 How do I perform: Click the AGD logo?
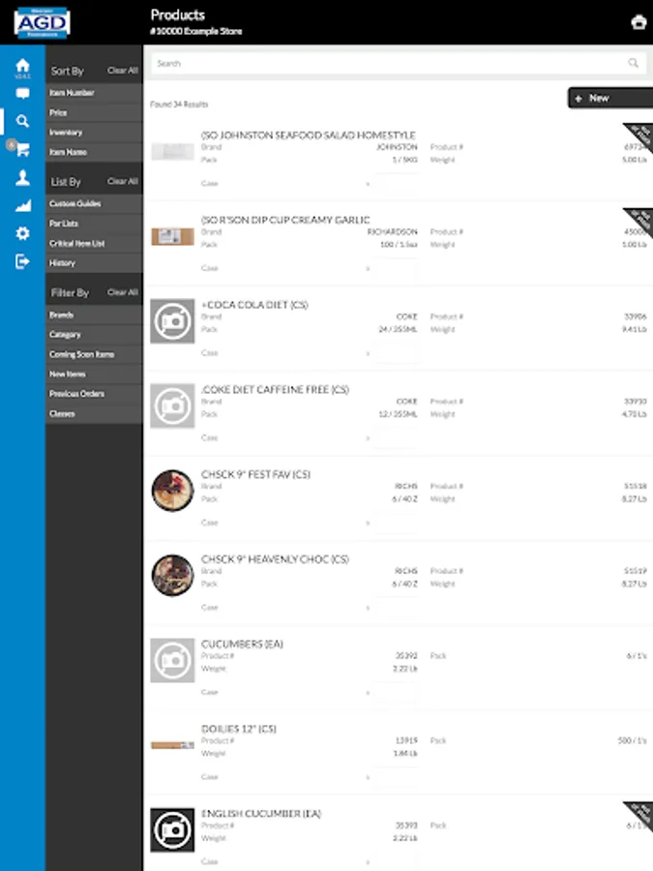coord(42,23)
